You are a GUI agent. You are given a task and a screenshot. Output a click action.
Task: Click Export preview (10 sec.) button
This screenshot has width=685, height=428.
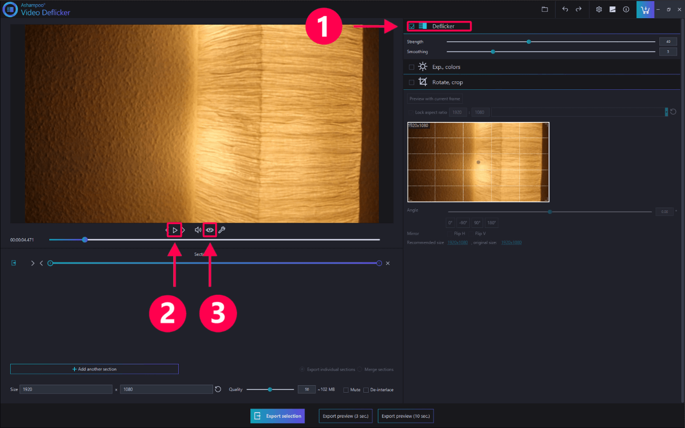tap(405, 416)
